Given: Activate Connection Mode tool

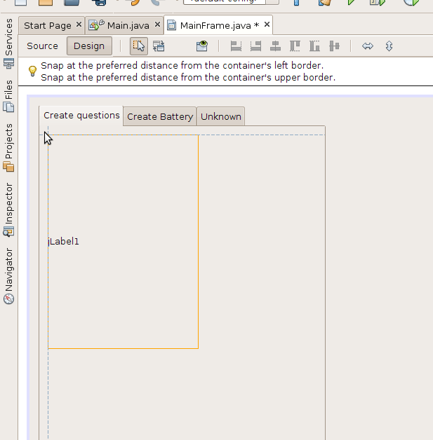Looking at the screenshot, I should (x=159, y=46).
